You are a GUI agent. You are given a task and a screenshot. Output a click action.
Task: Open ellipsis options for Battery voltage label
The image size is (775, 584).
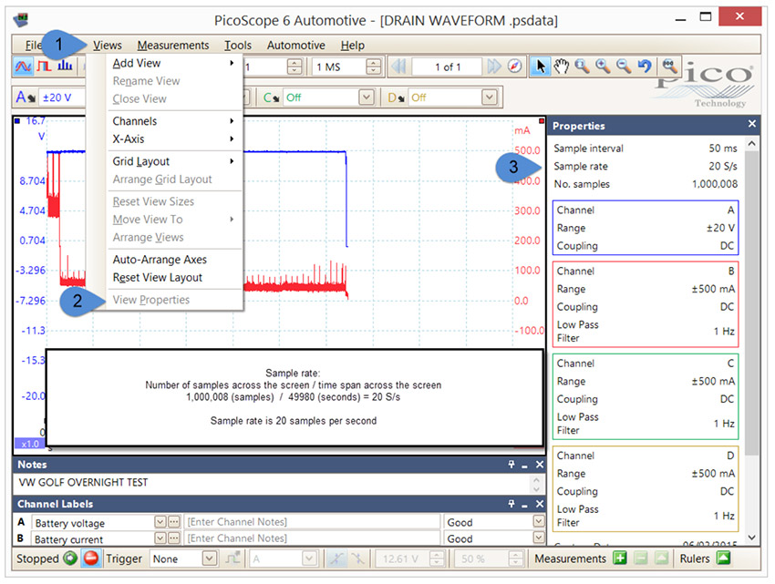(173, 522)
